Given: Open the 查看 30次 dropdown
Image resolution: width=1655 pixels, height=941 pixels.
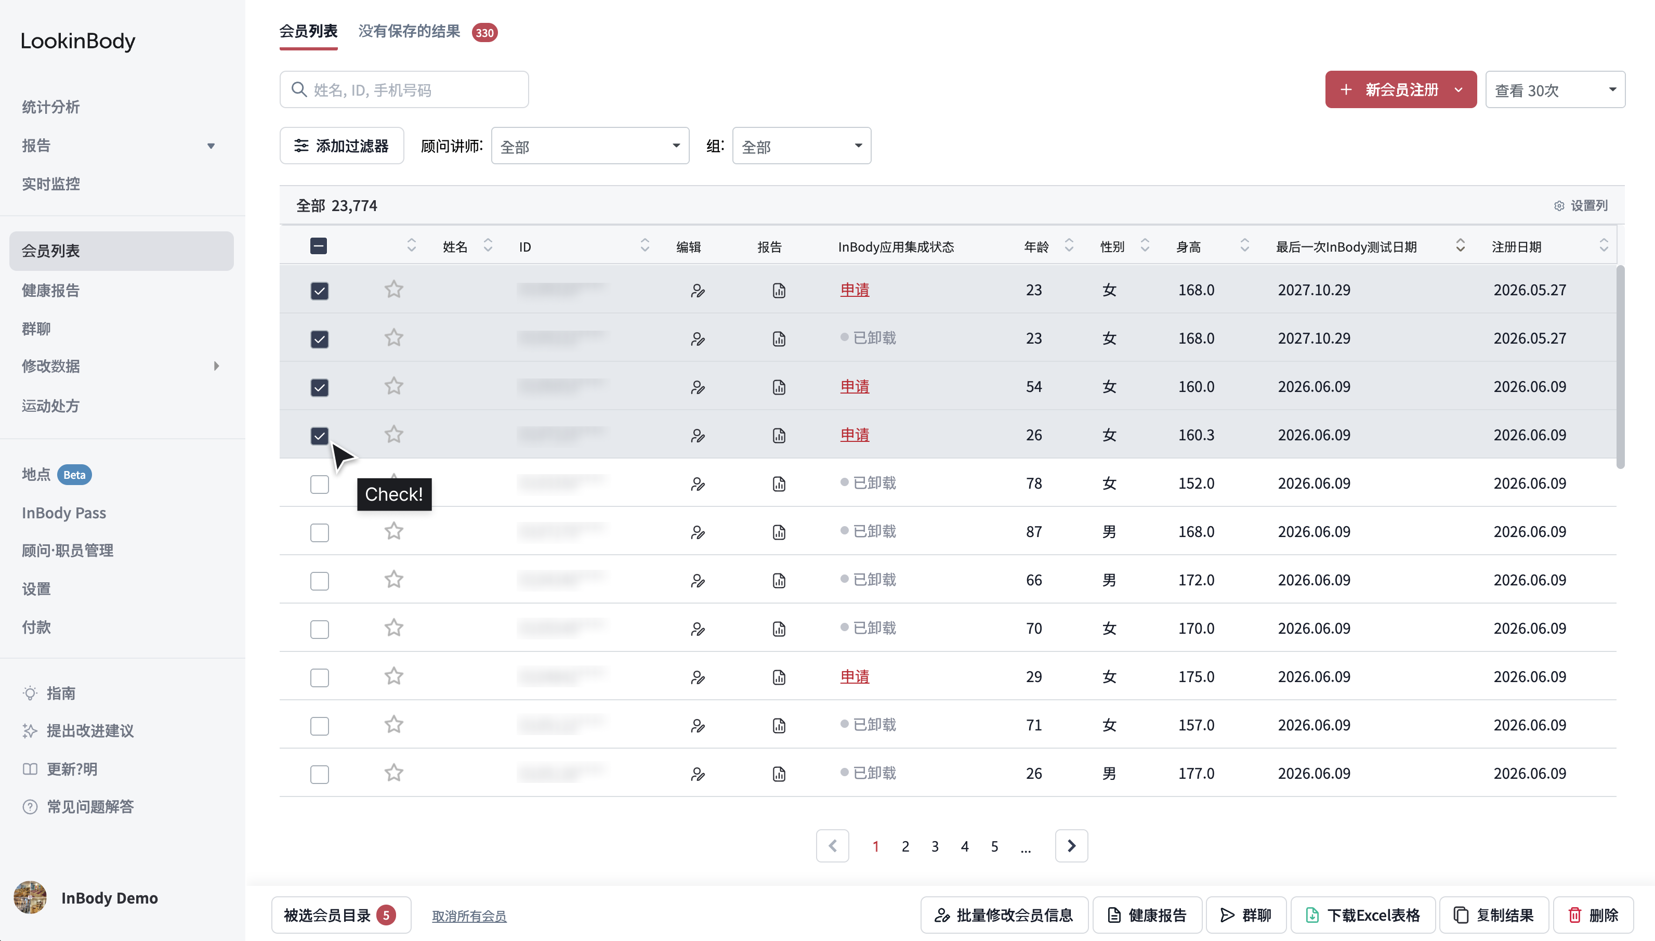Looking at the screenshot, I should (1555, 90).
